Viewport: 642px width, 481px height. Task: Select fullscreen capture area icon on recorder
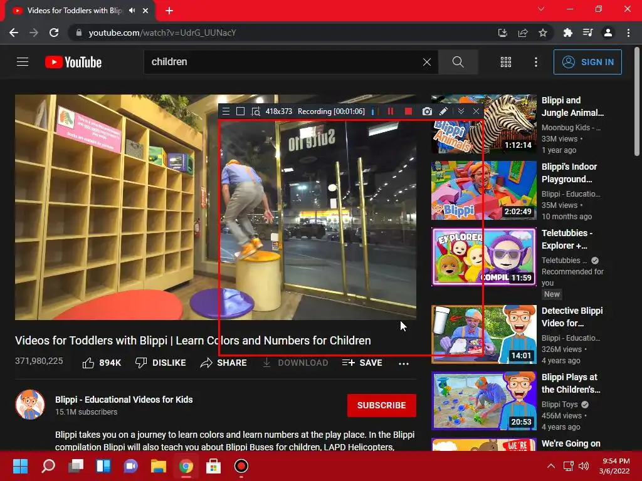240,111
